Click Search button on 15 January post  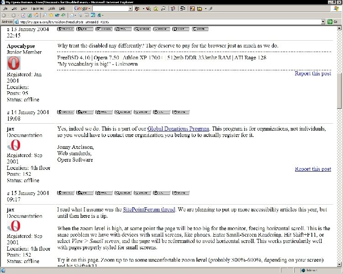[123, 193]
